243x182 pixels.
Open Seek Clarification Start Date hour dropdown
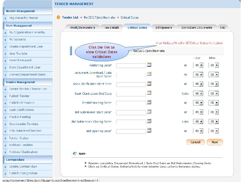201,84
